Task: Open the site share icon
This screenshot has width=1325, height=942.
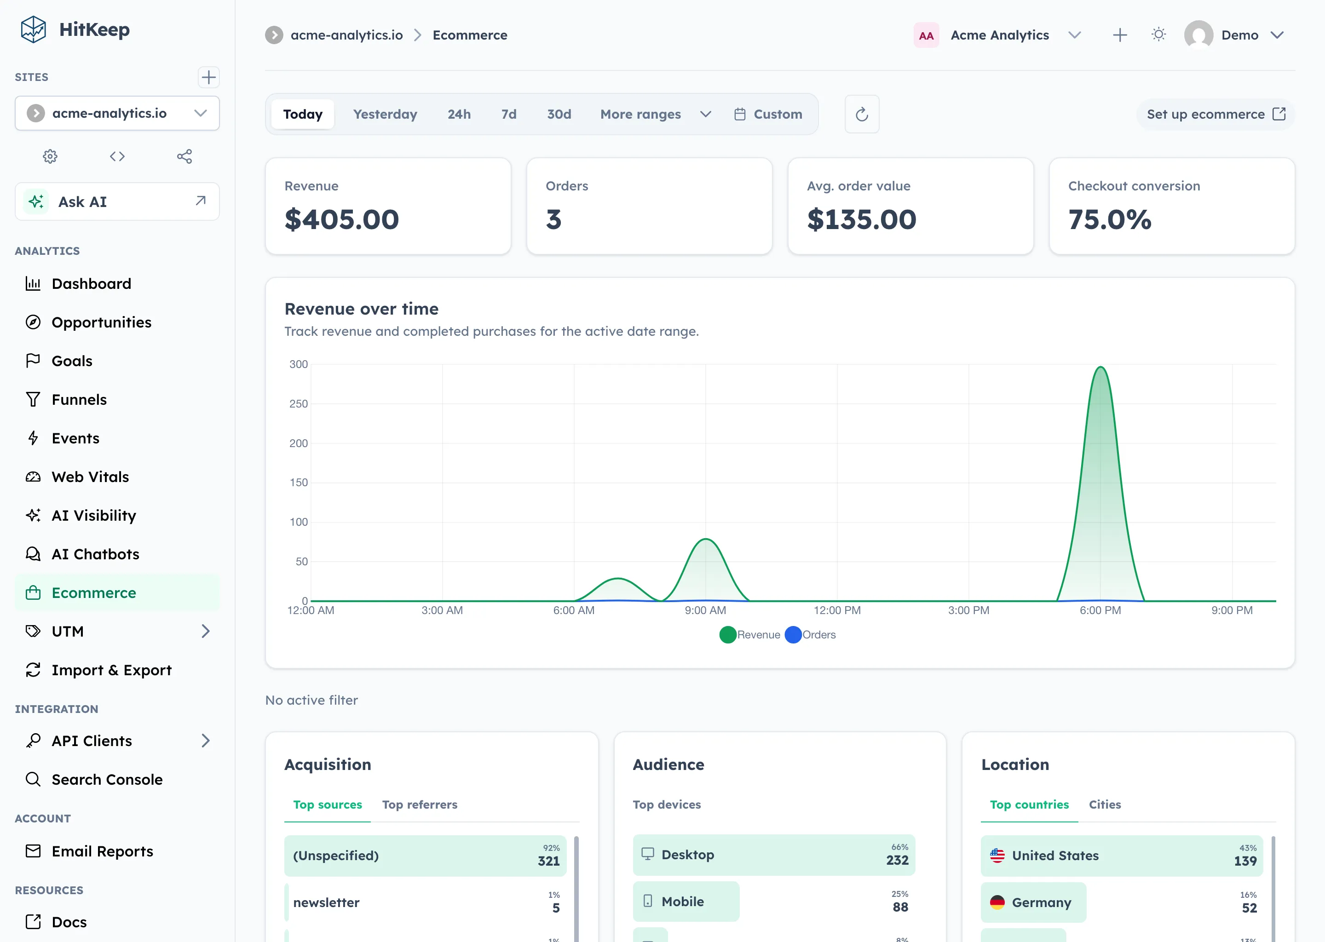Action: (184, 156)
